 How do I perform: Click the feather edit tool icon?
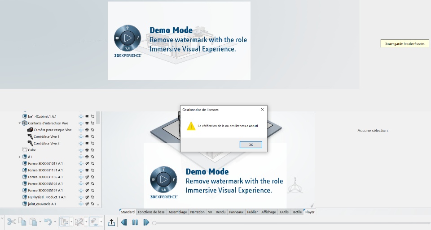coord(94,221)
